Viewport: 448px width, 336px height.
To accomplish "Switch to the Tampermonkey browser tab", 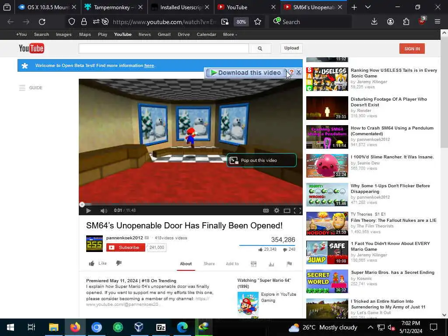I will (114, 7).
